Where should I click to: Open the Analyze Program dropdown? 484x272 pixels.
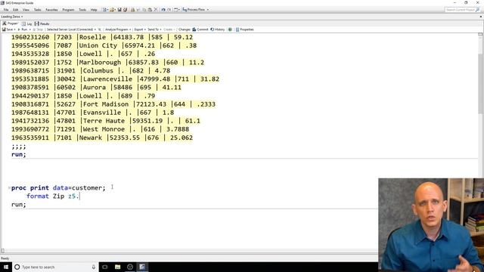[118, 29]
